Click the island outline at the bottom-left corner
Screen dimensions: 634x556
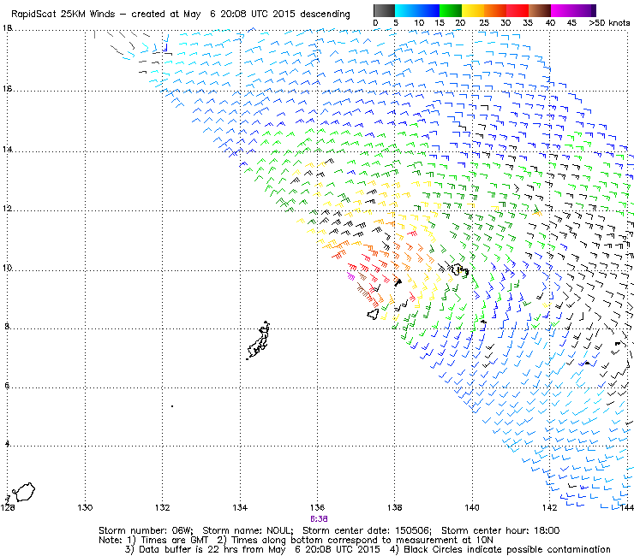[23, 492]
